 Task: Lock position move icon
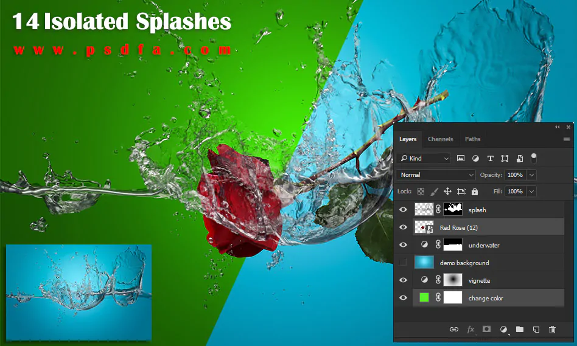(x=447, y=192)
